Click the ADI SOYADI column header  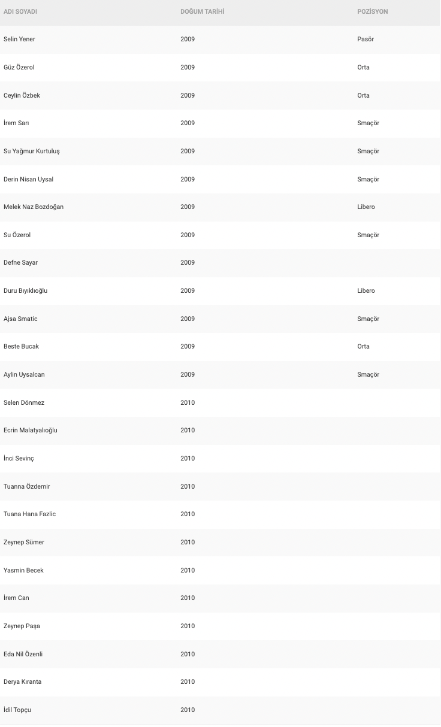click(x=20, y=12)
